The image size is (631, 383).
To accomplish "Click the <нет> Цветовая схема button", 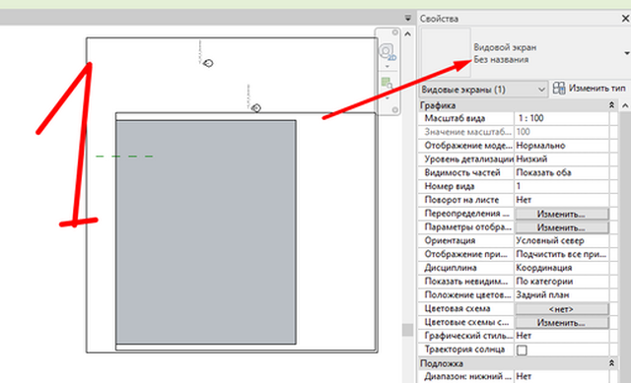I will [561, 309].
